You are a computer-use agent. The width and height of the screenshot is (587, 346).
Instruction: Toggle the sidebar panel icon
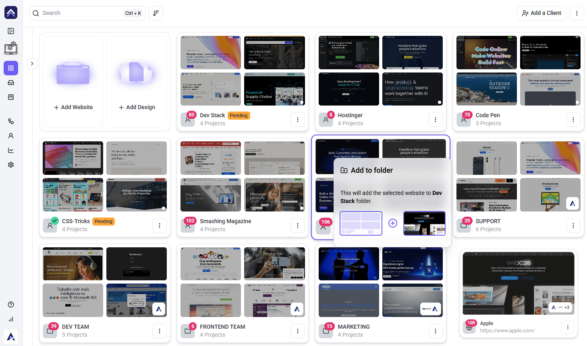pyautogui.click(x=11, y=31)
